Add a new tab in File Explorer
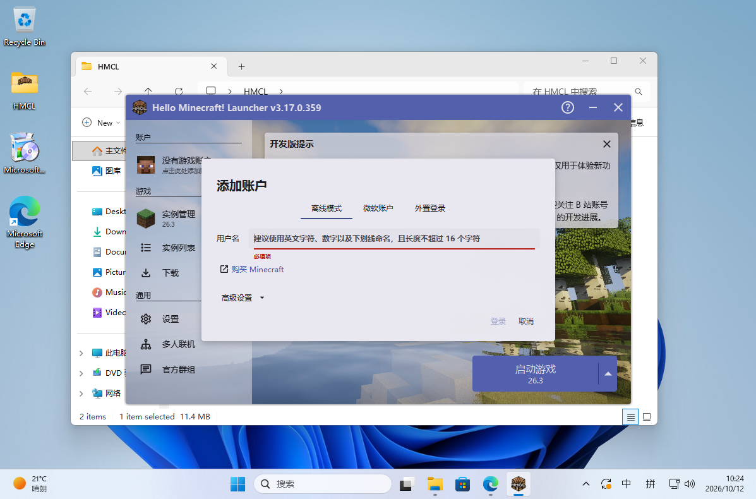The height and width of the screenshot is (499, 756). [x=241, y=66]
